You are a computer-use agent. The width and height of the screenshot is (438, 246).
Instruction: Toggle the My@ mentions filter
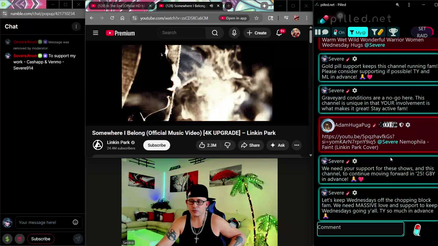point(358,32)
